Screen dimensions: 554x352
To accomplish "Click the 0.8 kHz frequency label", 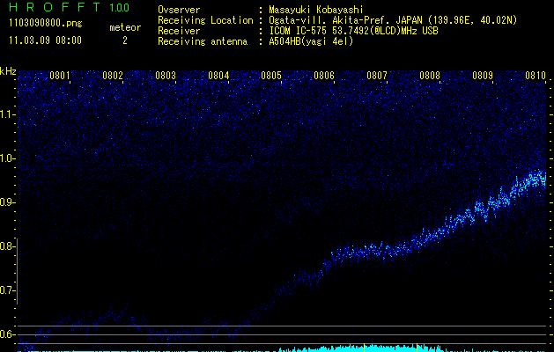I will pyautogui.click(x=7, y=246).
